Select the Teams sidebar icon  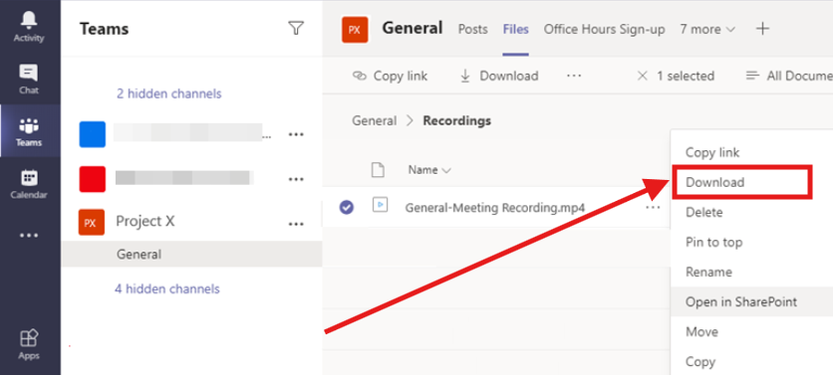tap(29, 131)
